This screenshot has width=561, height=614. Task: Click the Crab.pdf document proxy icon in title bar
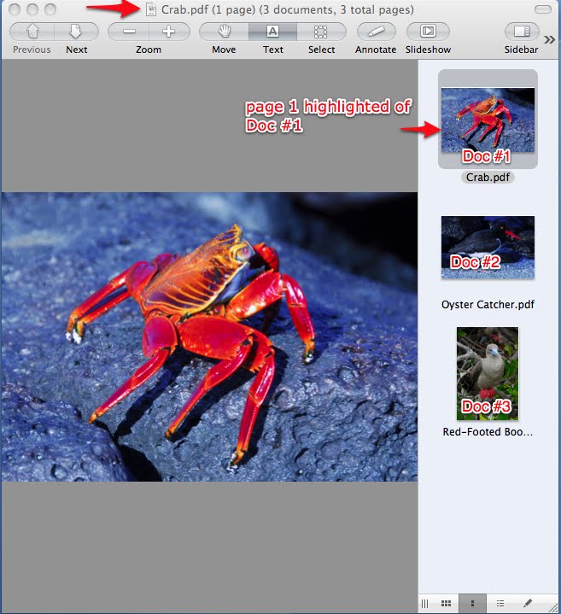pos(151,9)
